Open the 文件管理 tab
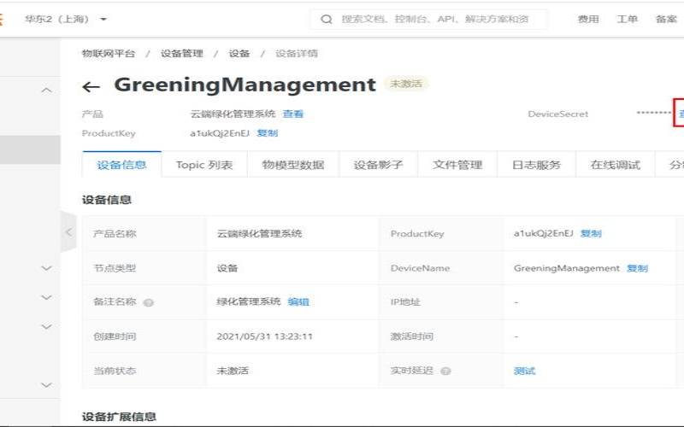This screenshot has width=684, height=427. [x=457, y=165]
